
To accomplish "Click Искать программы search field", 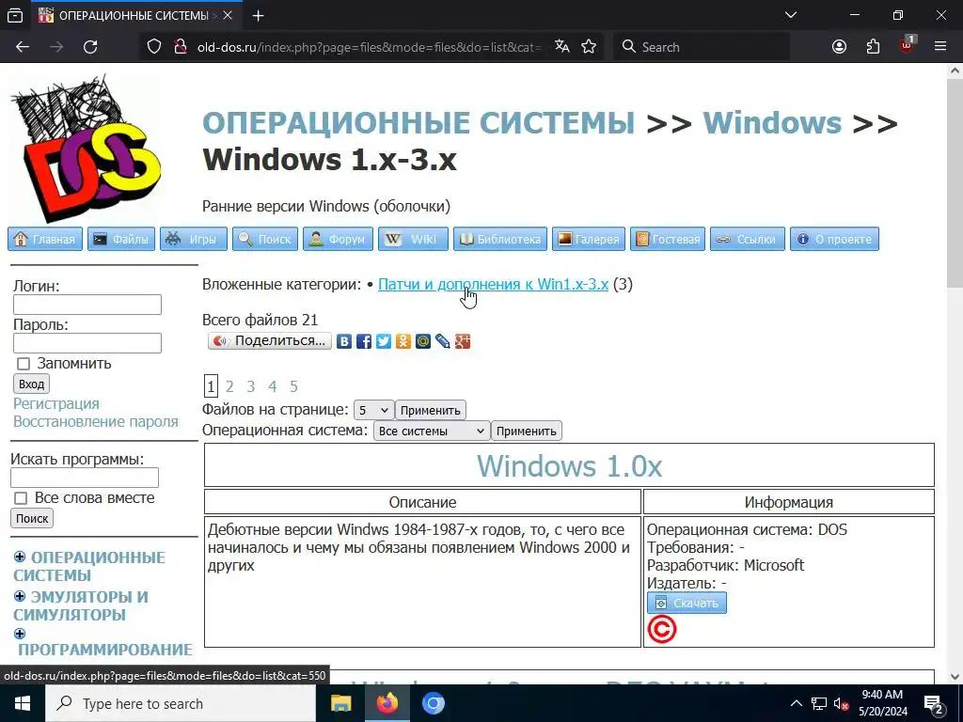I will (x=85, y=478).
